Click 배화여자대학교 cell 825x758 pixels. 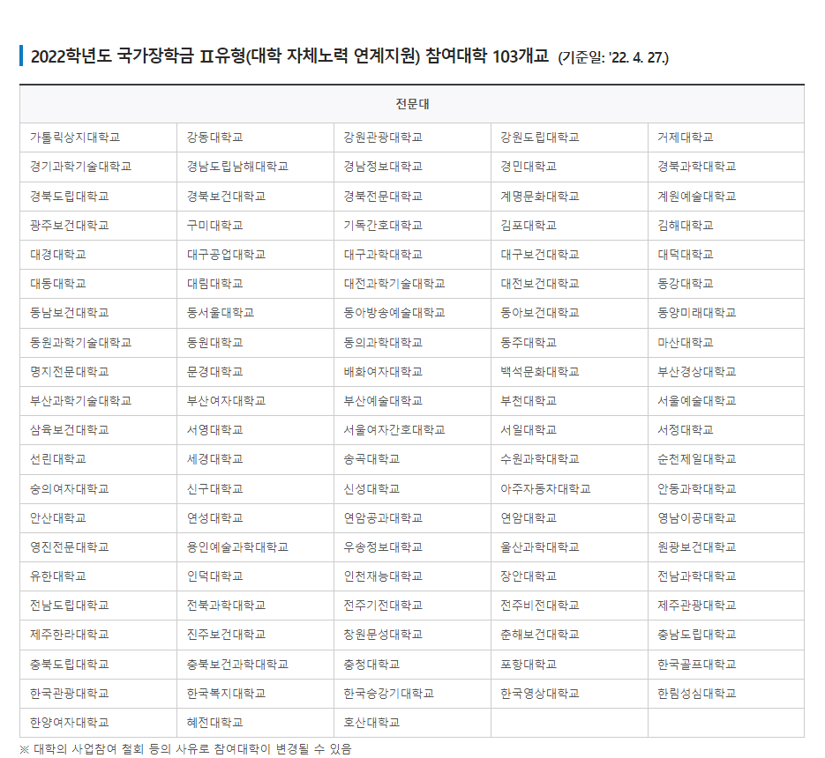[412, 372]
